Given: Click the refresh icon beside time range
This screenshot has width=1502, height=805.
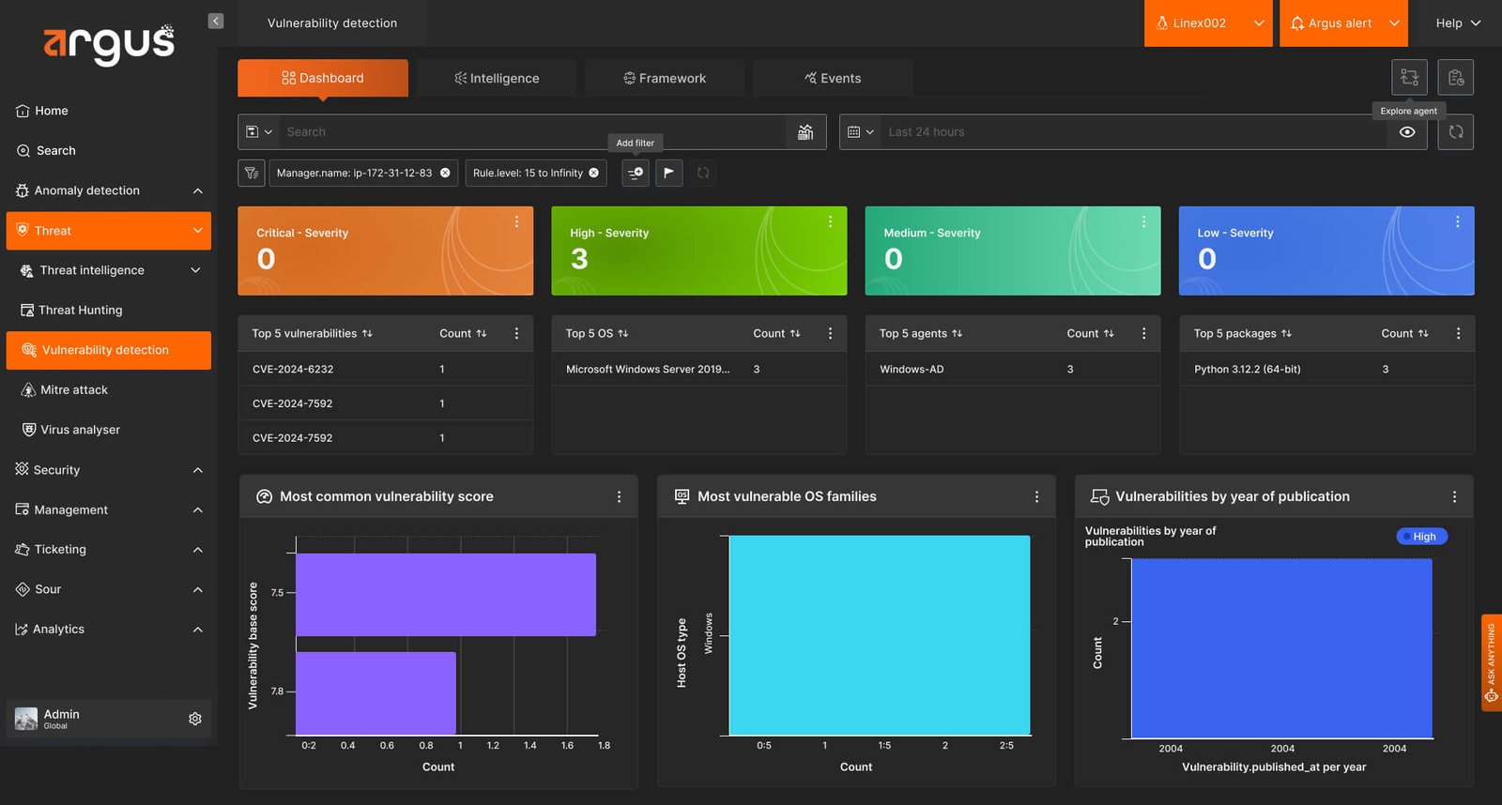Looking at the screenshot, I should click(x=1456, y=132).
